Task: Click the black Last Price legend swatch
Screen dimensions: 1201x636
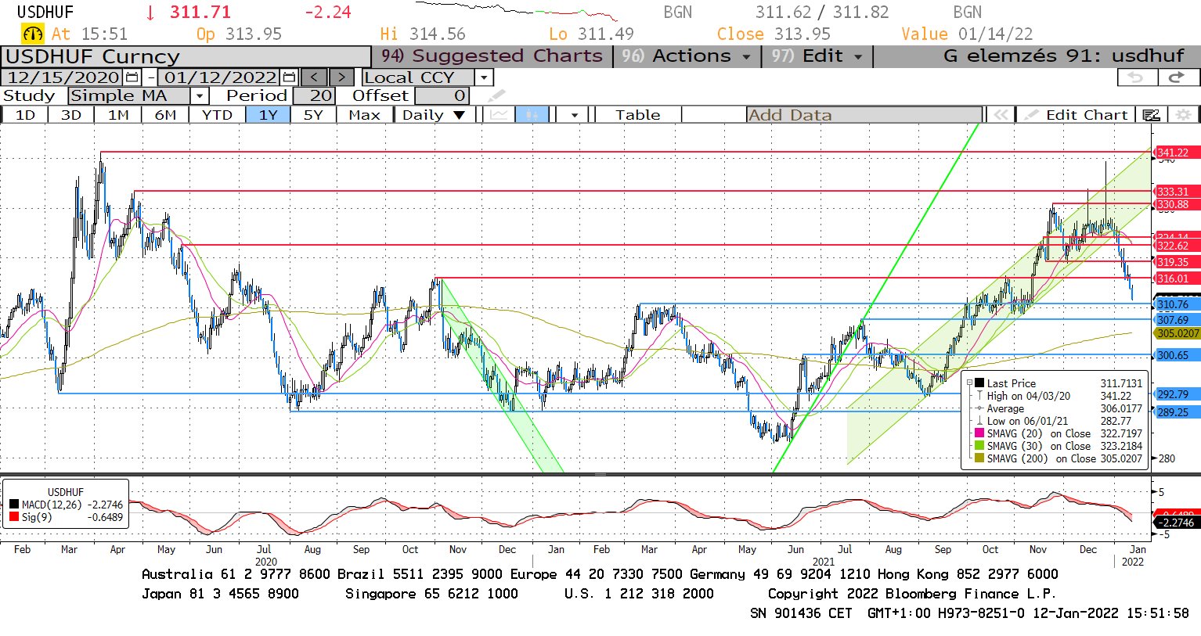Action: coord(979,383)
